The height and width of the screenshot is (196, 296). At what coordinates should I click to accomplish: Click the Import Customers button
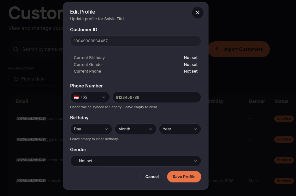239,49
